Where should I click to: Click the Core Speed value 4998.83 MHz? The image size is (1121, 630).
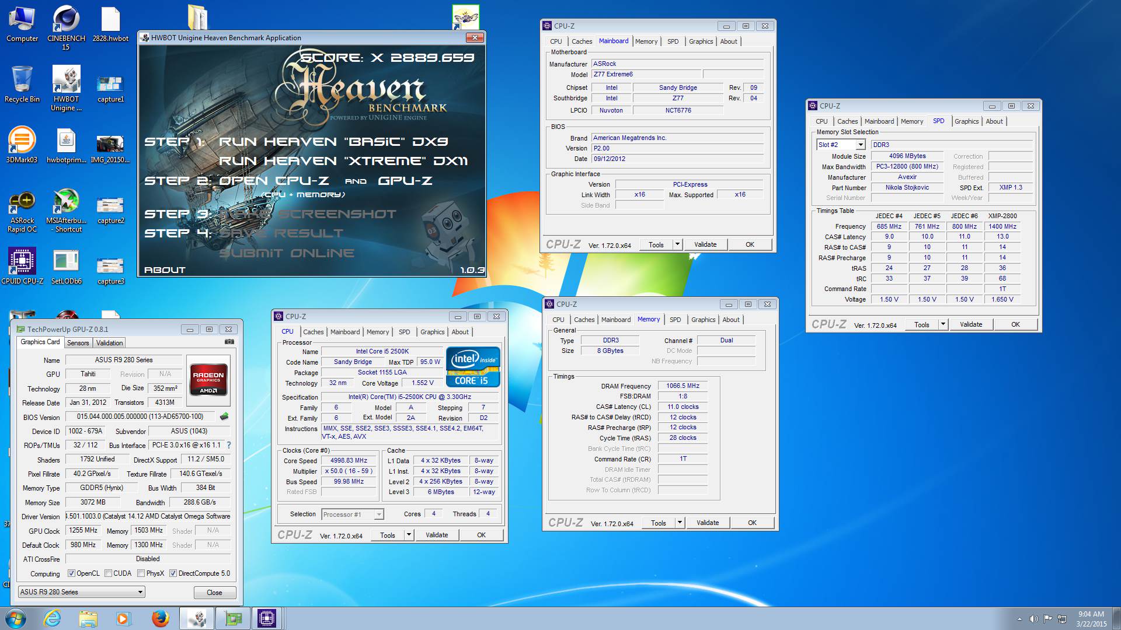click(349, 461)
